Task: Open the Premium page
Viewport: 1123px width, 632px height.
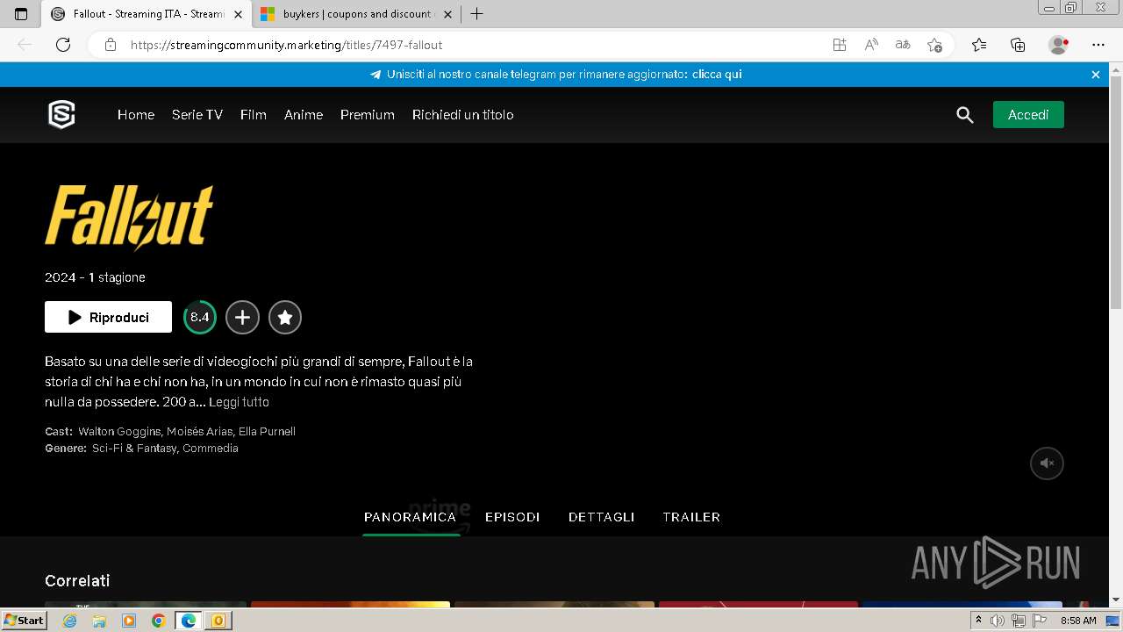Action: pos(368,115)
